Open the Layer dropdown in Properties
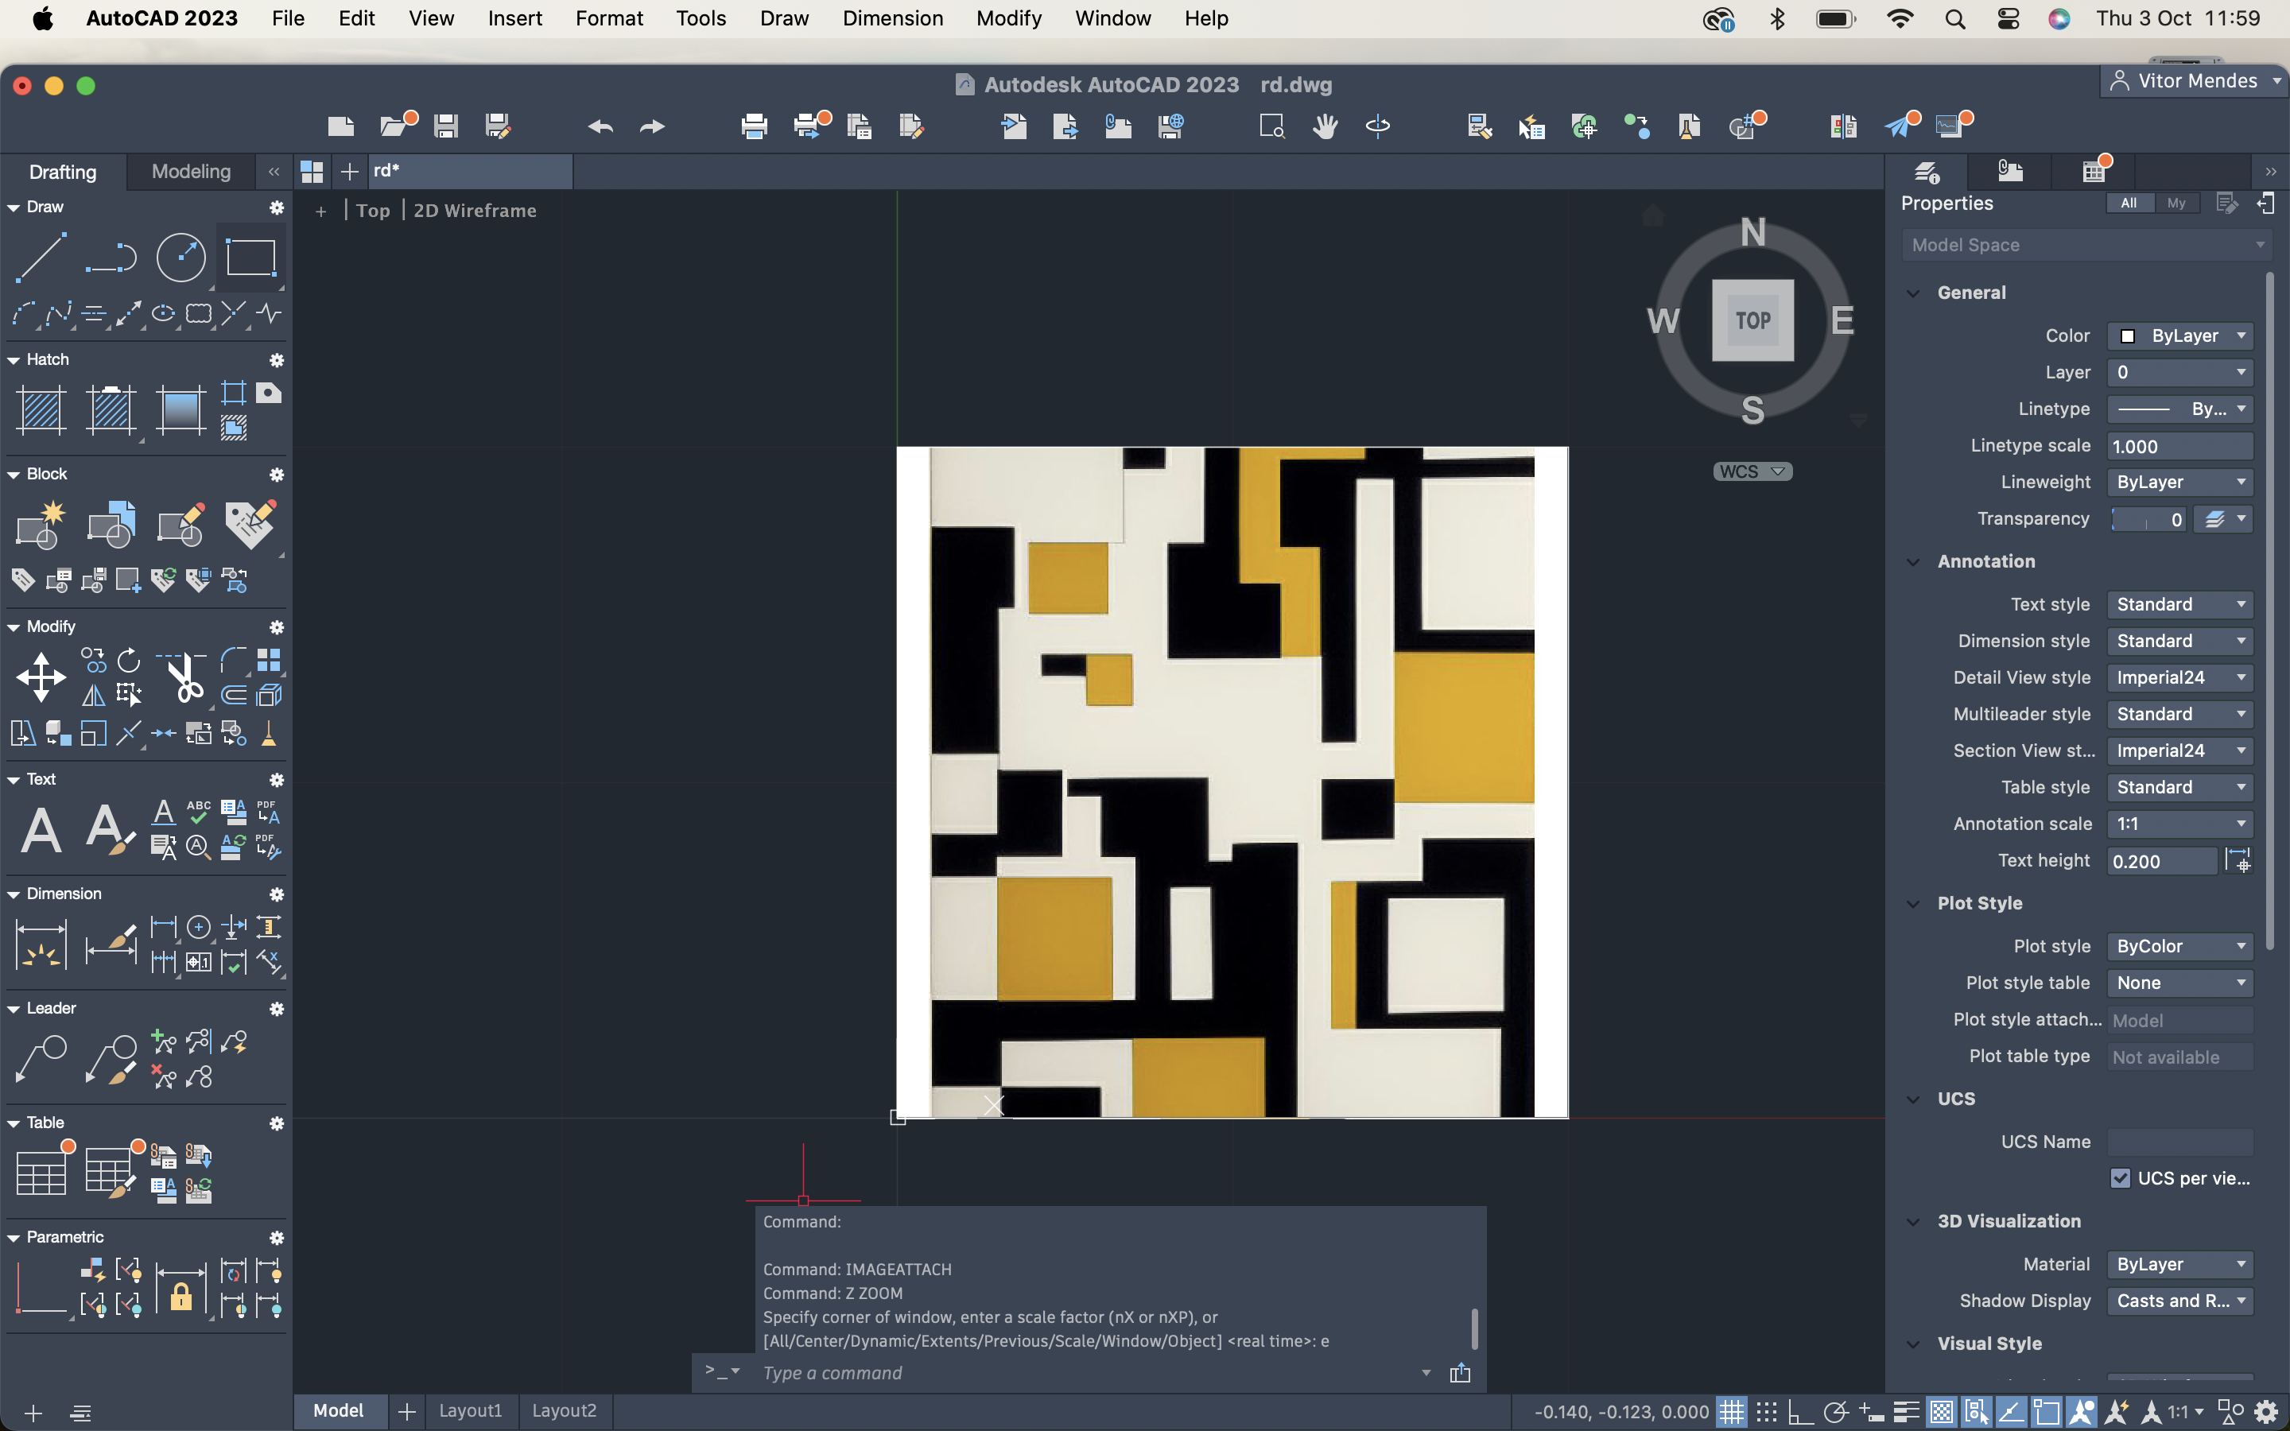 click(x=2179, y=373)
